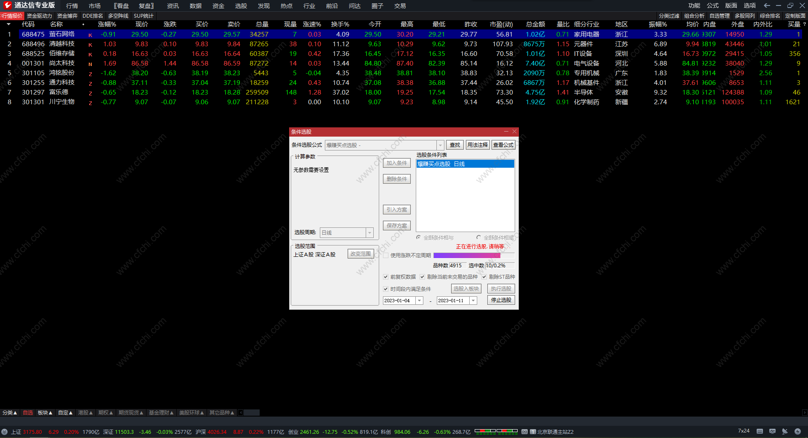The height and width of the screenshot is (438, 808).
Task: Click the bottom tab horizontal scrollbar thumb
Action: pos(252,413)
